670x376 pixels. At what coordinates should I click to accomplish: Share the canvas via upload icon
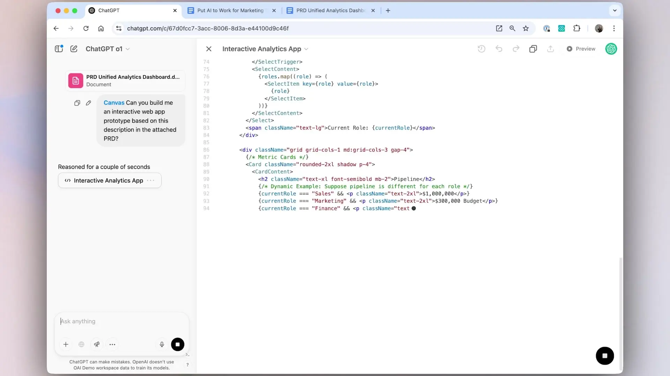550,49
